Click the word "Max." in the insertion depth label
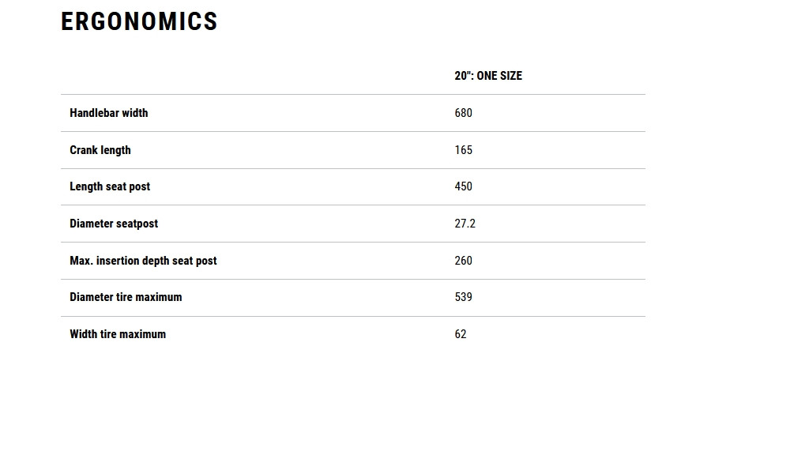This screenshot has width=790, height=474. [x=81, y=261]
